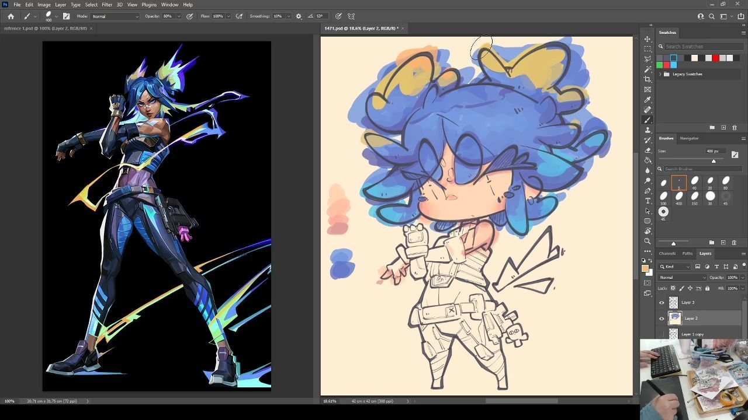The height and width of the screenshot is (420, 748).
Task: Select the Blur tool
Action: click(647, 170)
